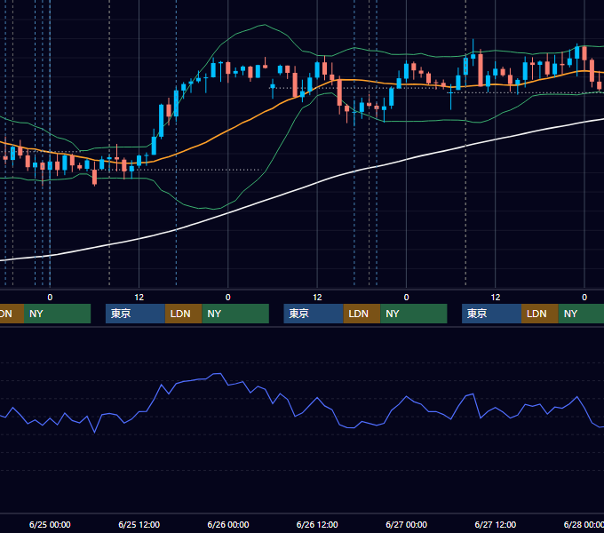Select the NY session block ending 6/27 morning
The width and height of the screenshot is (604, 533).
414,314
